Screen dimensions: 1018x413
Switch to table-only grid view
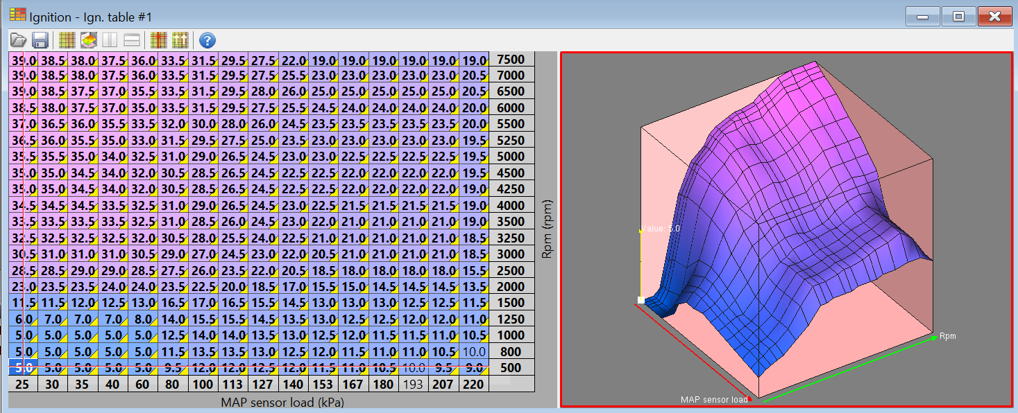tap(67, 40)
